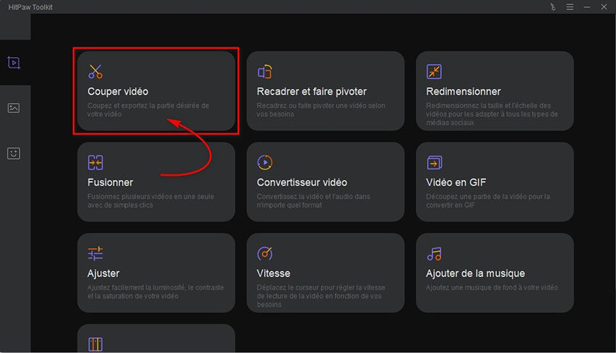Screen dimensions: 616x353
Task: Click the Convertisseur vidéo icon
Action: pos(265,162)
